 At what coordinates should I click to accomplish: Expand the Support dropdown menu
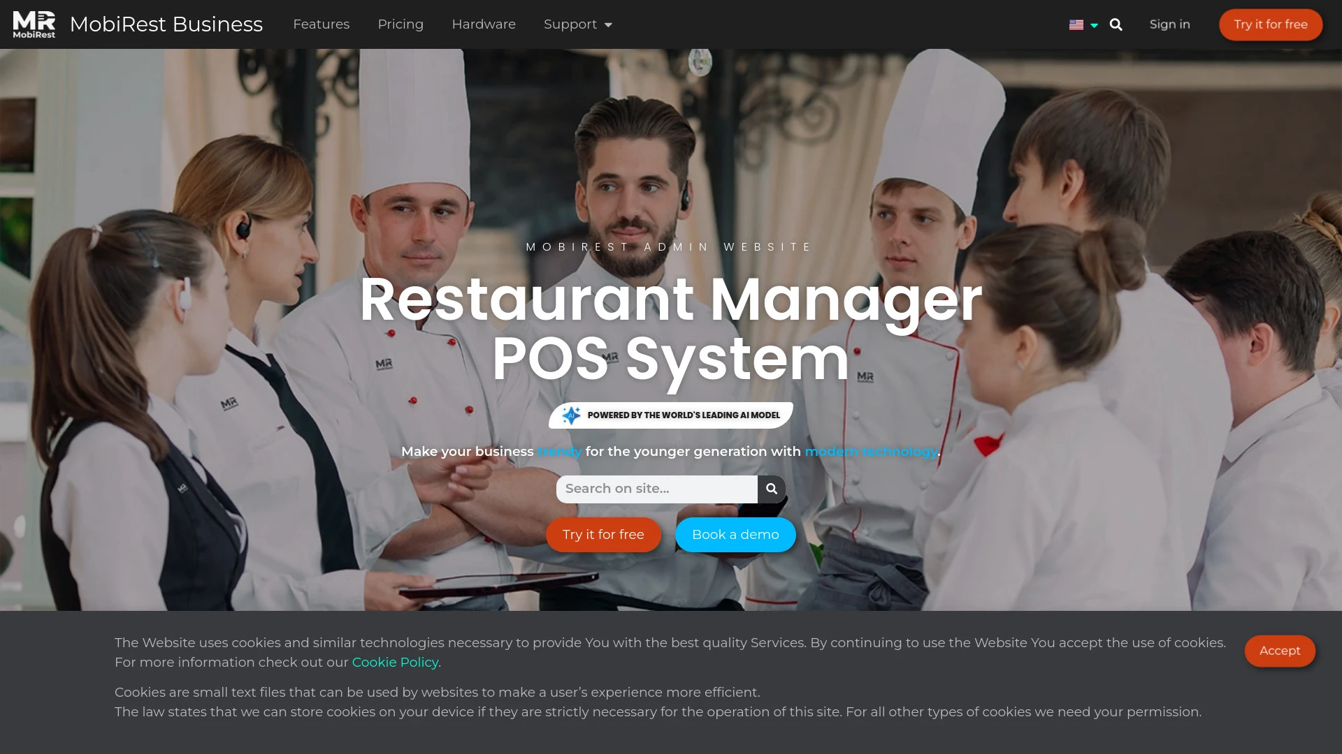[578, 24]
